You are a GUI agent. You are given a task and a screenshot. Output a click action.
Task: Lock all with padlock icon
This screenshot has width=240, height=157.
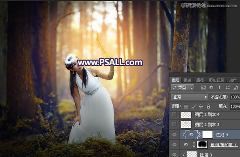pos(208,106)
